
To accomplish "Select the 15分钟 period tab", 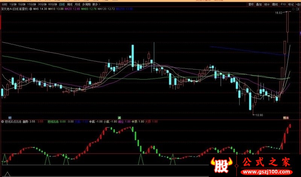I will [32, 5].
